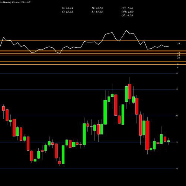Click the '4' indicator axis label
186x186 pixels.
pyautogui.click(x=178, y=67)
